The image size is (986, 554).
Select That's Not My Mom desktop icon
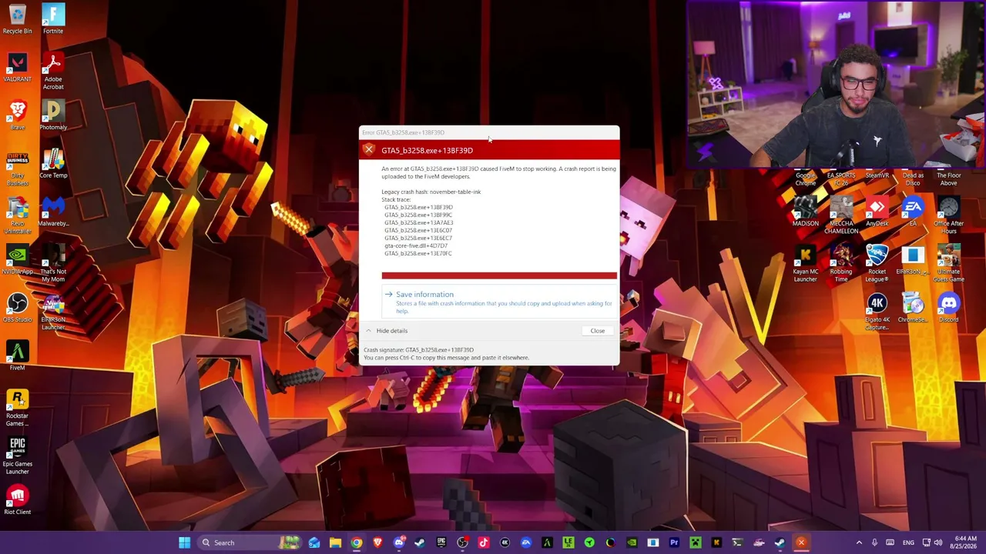coord(53,264)
